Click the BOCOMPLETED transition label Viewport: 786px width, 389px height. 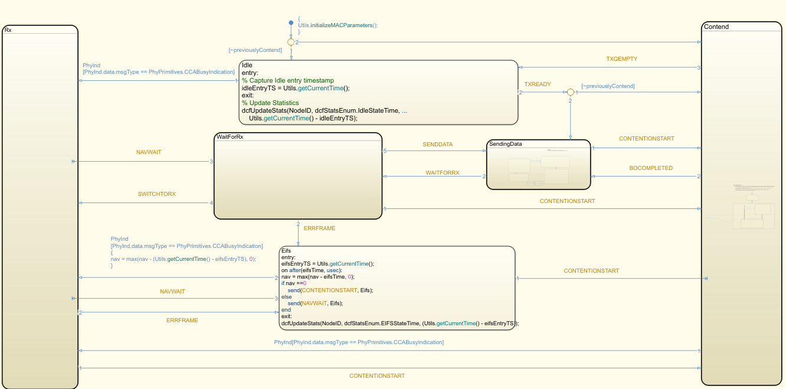pos(651,168)
